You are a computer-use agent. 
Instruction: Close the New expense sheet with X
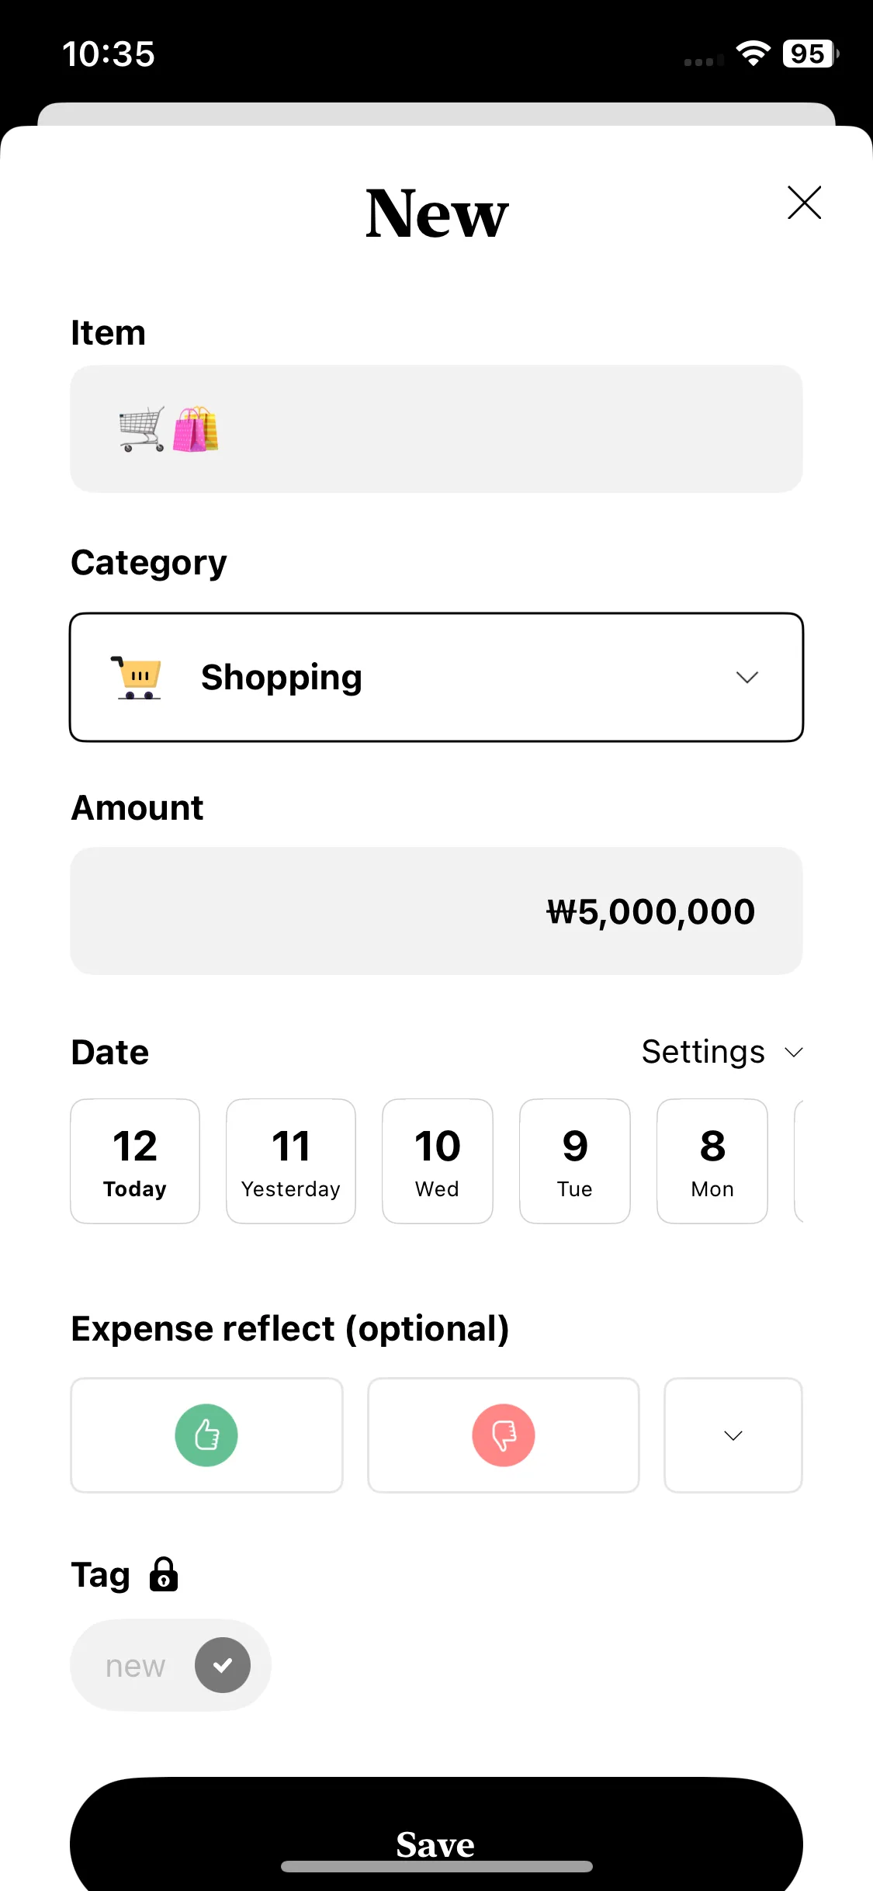point(804,203)
